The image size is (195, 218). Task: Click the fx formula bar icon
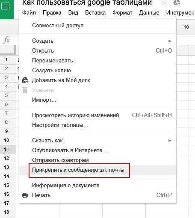coord(6,40)
